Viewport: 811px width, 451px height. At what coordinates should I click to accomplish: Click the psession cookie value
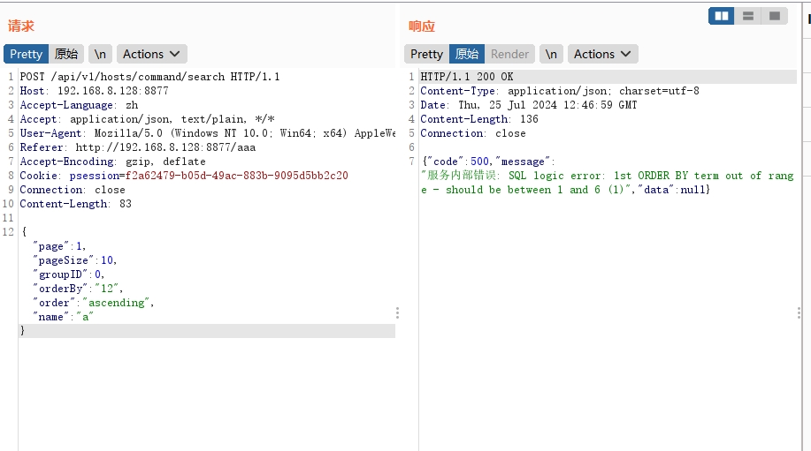coord(236,176)
